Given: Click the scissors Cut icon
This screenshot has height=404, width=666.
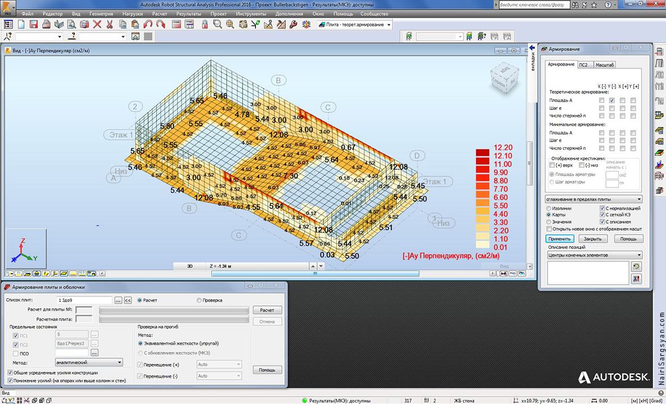Looking at the screenshot, I should pos(109,24).
